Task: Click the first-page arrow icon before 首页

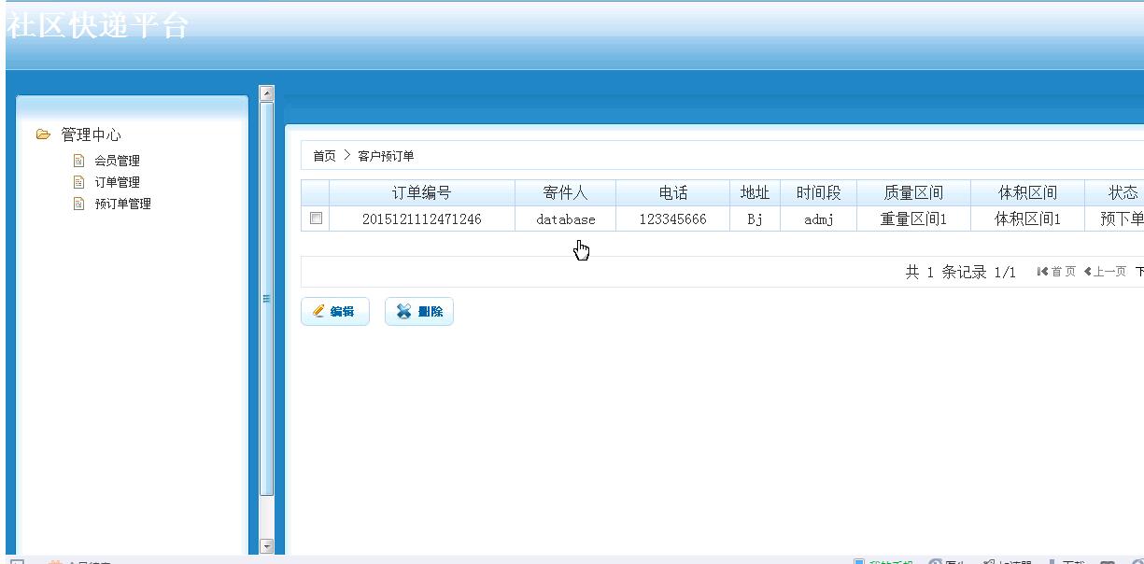Action: click(x=1042, y=272)
